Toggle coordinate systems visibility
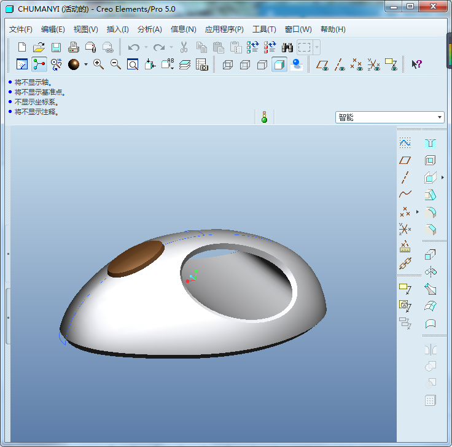The width and height of the screenshot is (452, 447). pos(374,64)
